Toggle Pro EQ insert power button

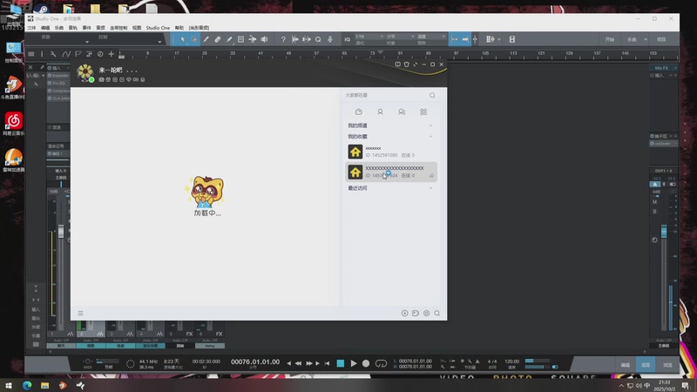pyautogui.click(x=50, y=83)
